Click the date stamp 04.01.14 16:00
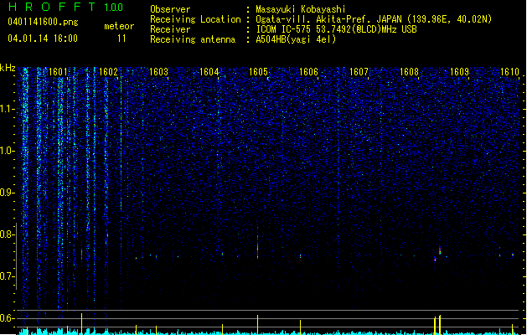527x335 pixels. tap(43, 39)
